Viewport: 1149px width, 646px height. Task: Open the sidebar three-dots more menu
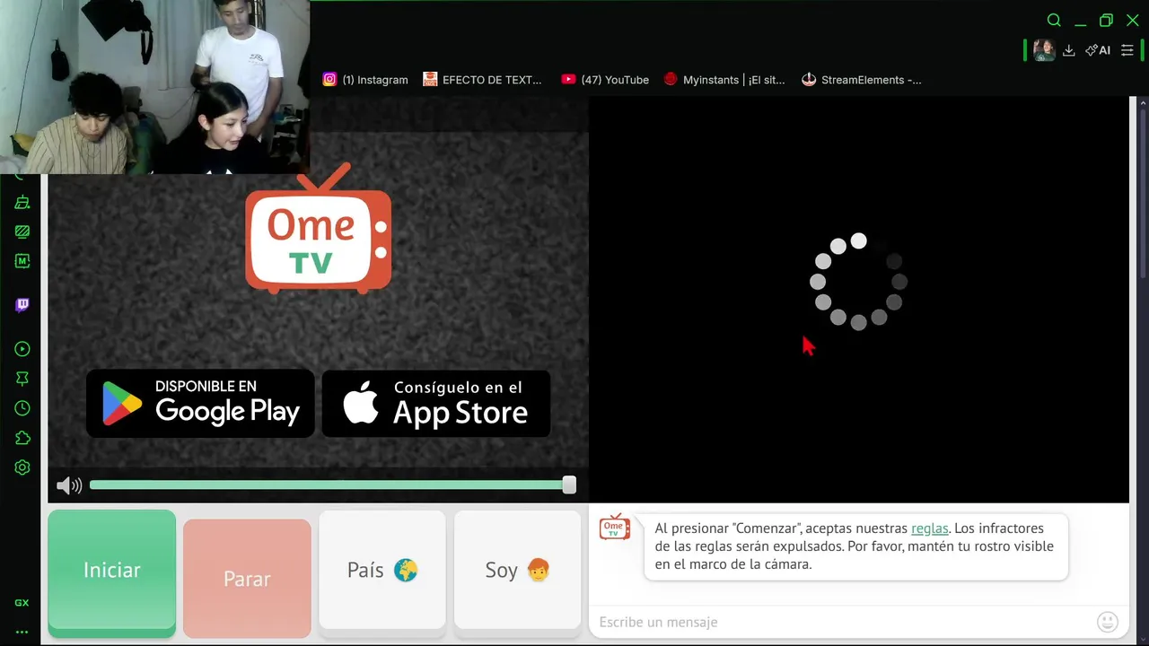22,632
